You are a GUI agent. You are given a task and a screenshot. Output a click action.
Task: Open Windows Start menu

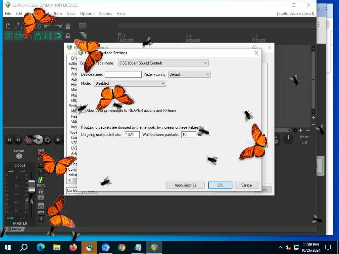[8, 247]
